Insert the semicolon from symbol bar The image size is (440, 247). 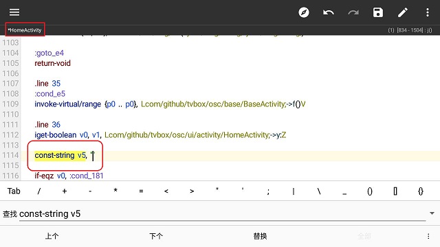coord(268,191)
